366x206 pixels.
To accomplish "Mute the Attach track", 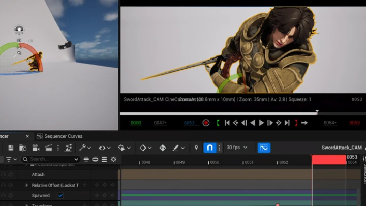I will coord(10,174).
